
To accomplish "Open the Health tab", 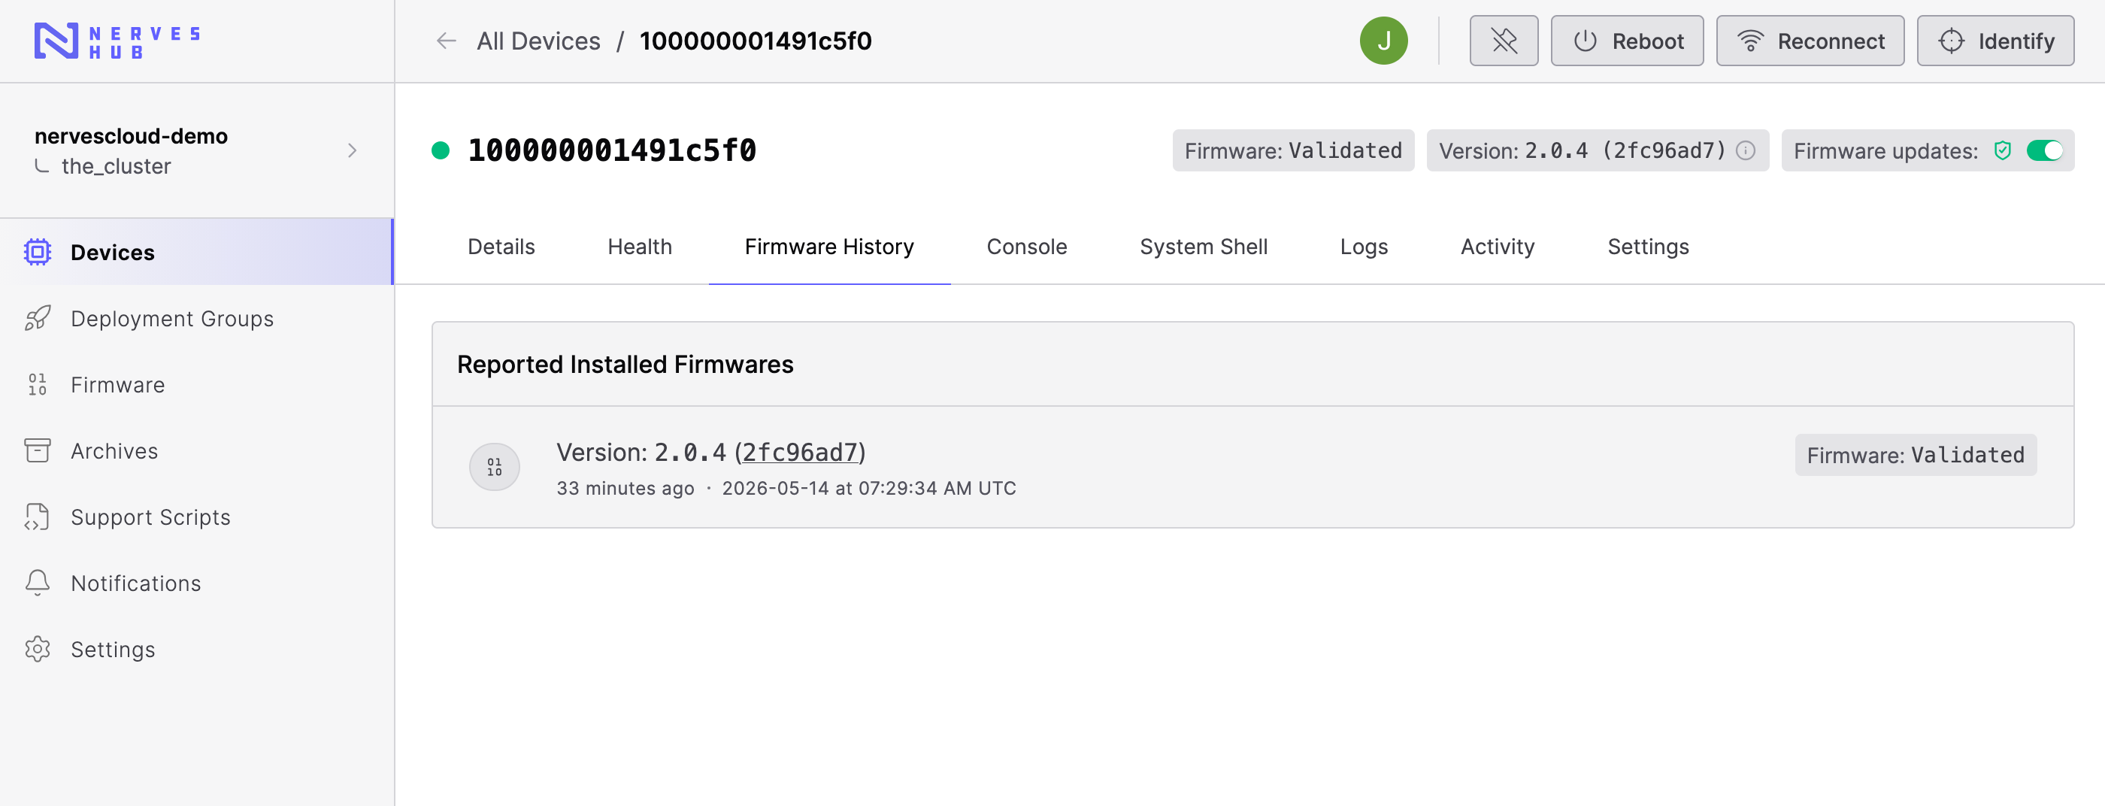I will click(x=639, y=247).
